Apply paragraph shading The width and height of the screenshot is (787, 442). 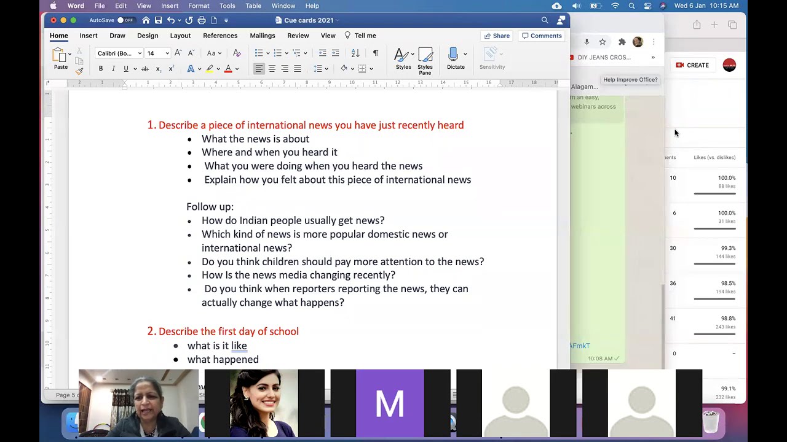click(344, 69)
